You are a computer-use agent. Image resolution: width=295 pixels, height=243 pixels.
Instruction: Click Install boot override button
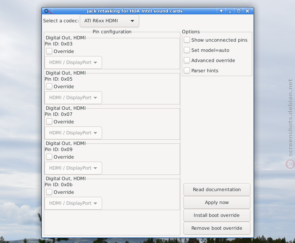[217, 215]
